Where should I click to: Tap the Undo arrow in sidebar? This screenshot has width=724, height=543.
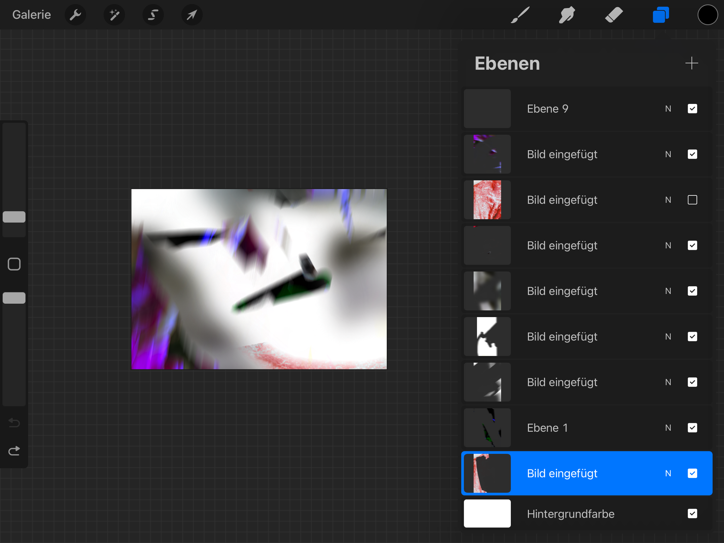coord(14,423)
